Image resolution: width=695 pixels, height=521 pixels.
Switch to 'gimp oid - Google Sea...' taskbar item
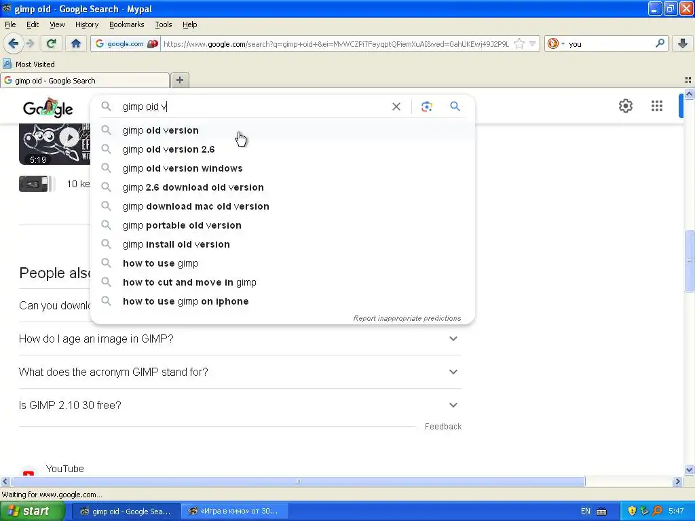126,511
